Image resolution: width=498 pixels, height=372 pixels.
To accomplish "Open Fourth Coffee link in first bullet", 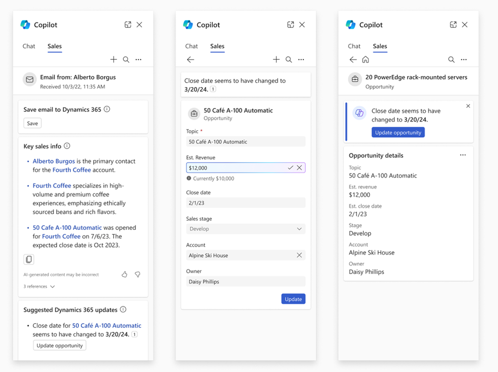I will [x=72, y=170].
